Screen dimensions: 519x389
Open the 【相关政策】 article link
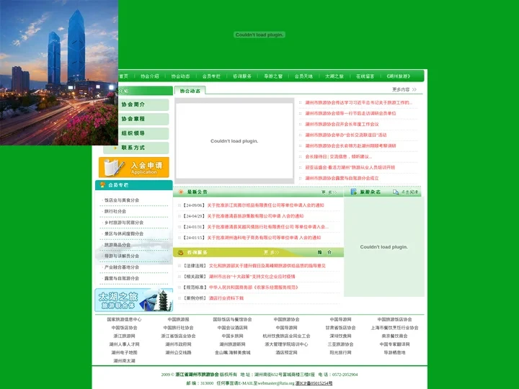[x=252, y=277]
